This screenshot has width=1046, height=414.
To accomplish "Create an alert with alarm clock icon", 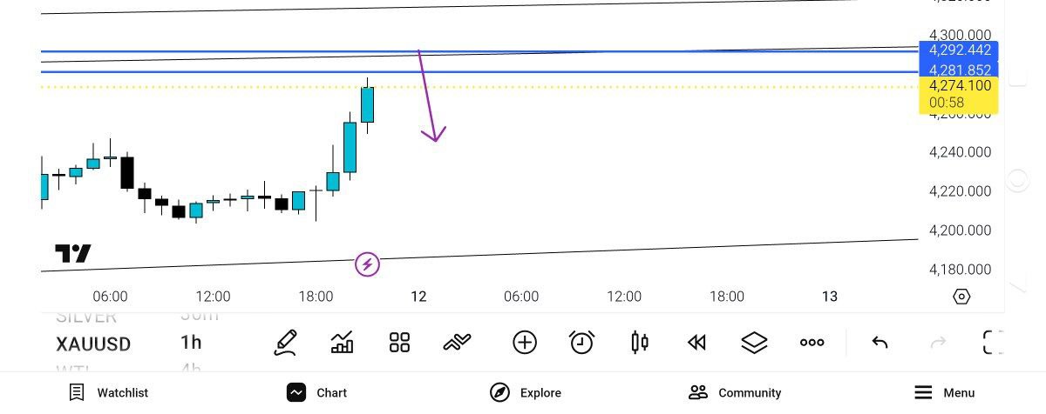I will [581, 343].
